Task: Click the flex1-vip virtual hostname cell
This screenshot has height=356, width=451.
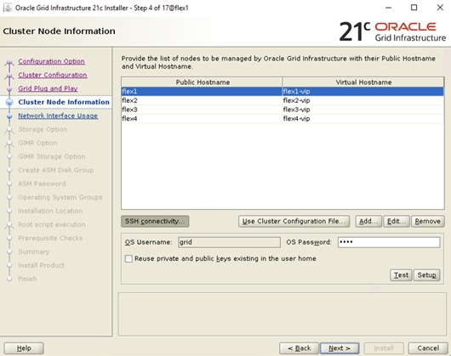Action: pos(363,91)
